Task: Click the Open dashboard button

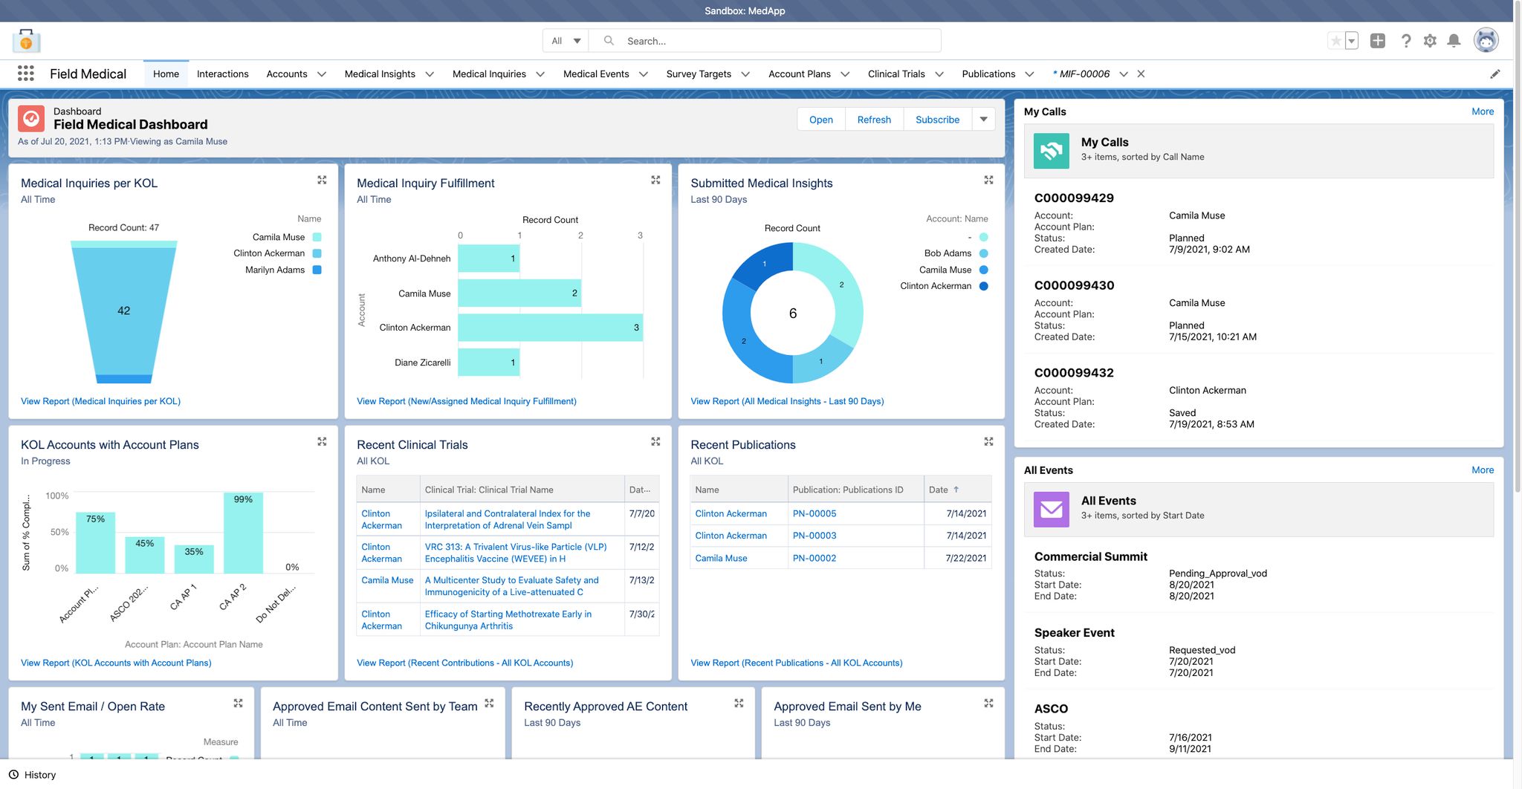Action: point(821,119)
